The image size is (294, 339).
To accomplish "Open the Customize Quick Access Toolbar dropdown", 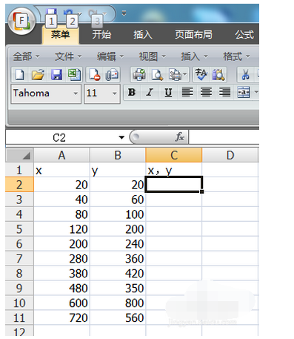I will (x=124, y=13).
